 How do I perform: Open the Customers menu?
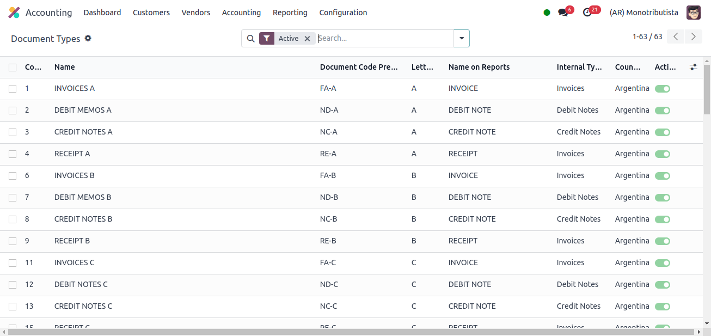[151, 13]
